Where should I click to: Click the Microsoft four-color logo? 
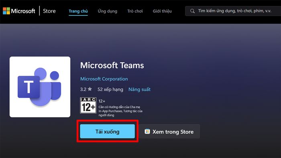click(x=6, y=11)
